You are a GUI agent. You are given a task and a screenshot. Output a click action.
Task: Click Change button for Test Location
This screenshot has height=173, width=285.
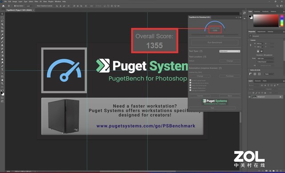(x=230, y=61)
